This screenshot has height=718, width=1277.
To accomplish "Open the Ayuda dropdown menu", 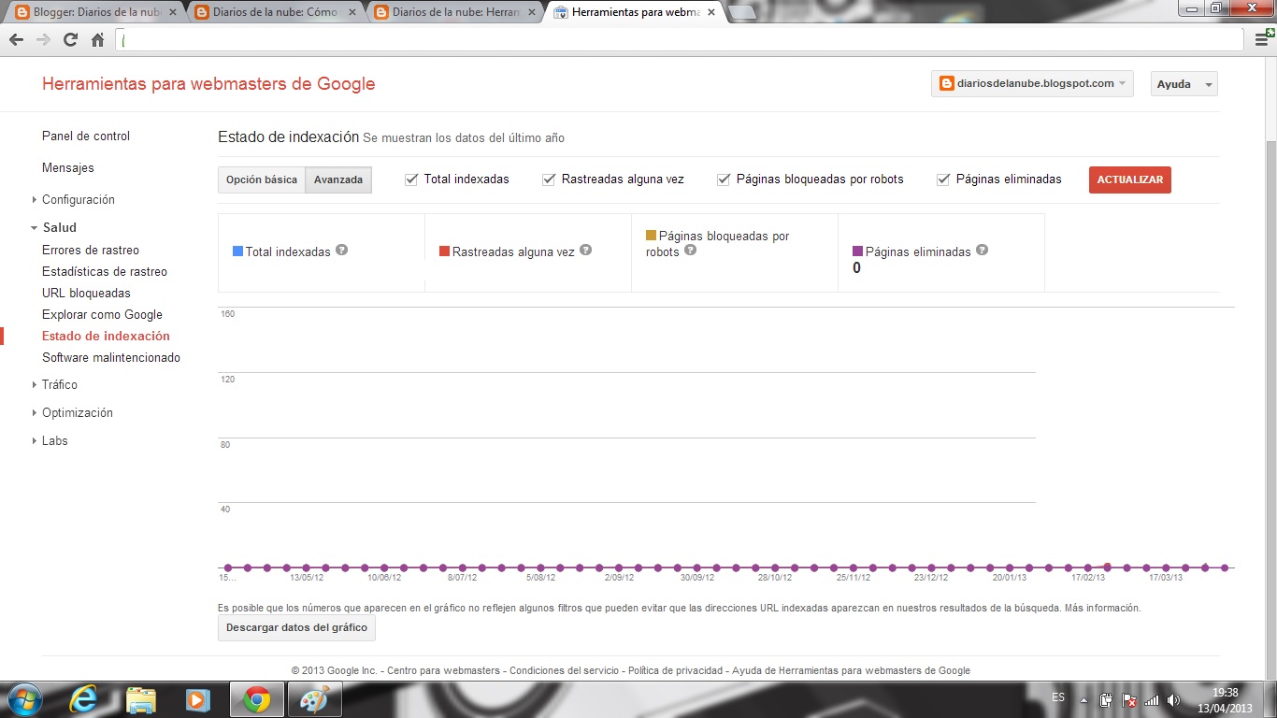I will [1184, 84].
